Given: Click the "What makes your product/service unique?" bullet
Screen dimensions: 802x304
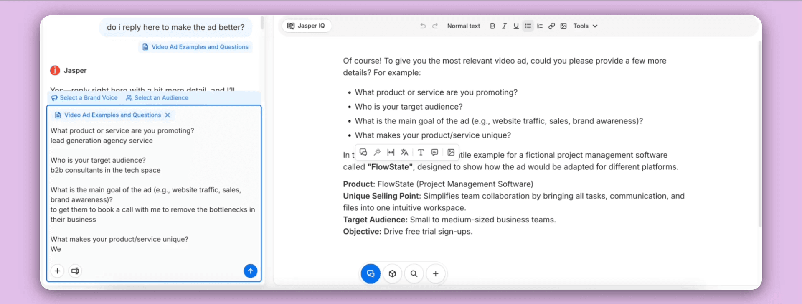Looking at the screenshot, I should [433, 135].
